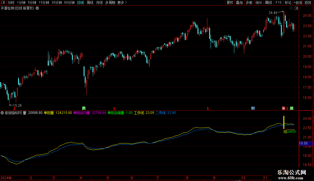Click the 量: 20898.80 value
Image resolution: width=314 pixels, height=181 pixels.
(x=33, y=113)
